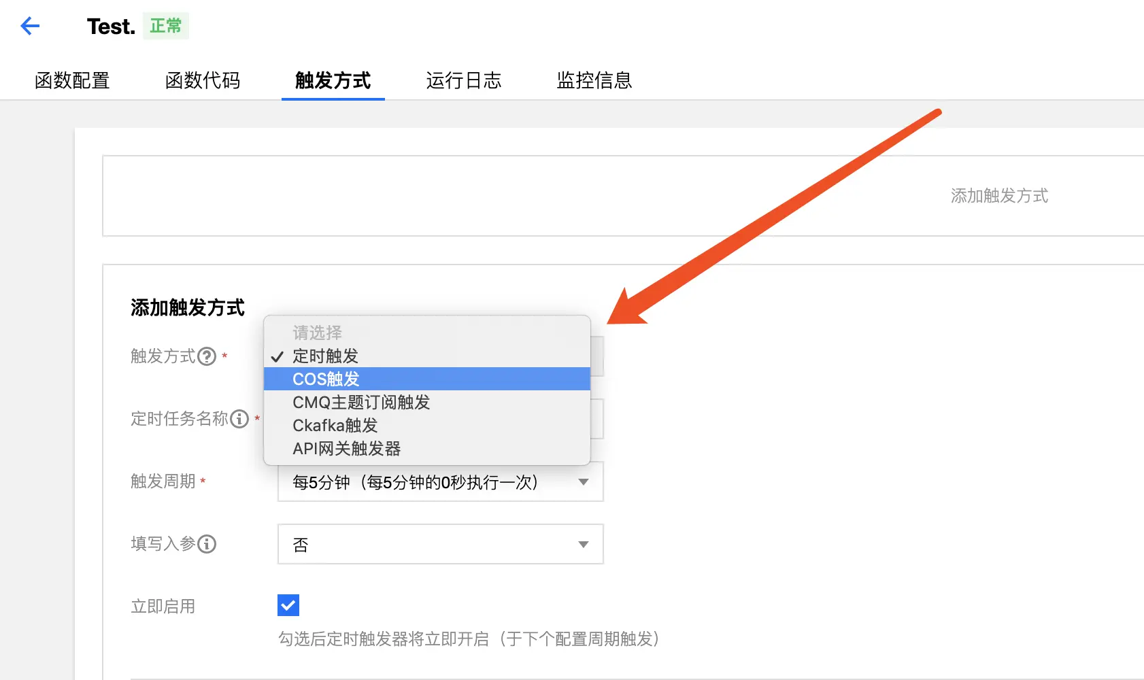This screenshot has height=680, width=1144.
Task: Switch to 函数代码 tab
Action: 202,81
